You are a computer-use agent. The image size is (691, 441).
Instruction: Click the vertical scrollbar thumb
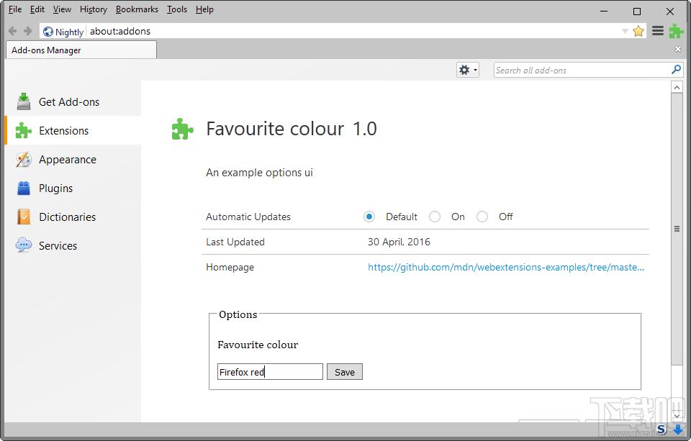point(677,229)
